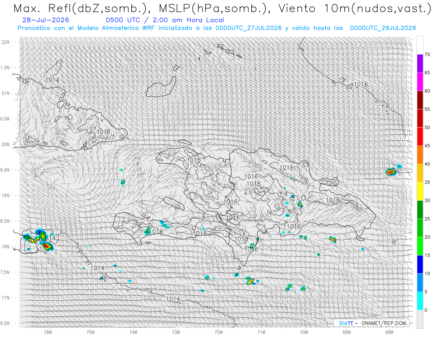
Task: Click the 1016 label near the Turks and Caicos islands
Action: point(361,84)
